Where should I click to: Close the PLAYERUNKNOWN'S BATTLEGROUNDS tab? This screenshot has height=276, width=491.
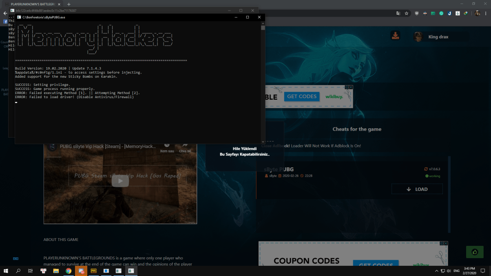(59, 4)
